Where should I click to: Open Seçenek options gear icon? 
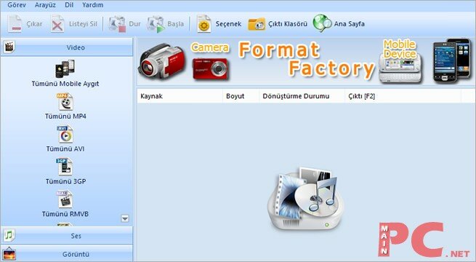coord(203,24)
